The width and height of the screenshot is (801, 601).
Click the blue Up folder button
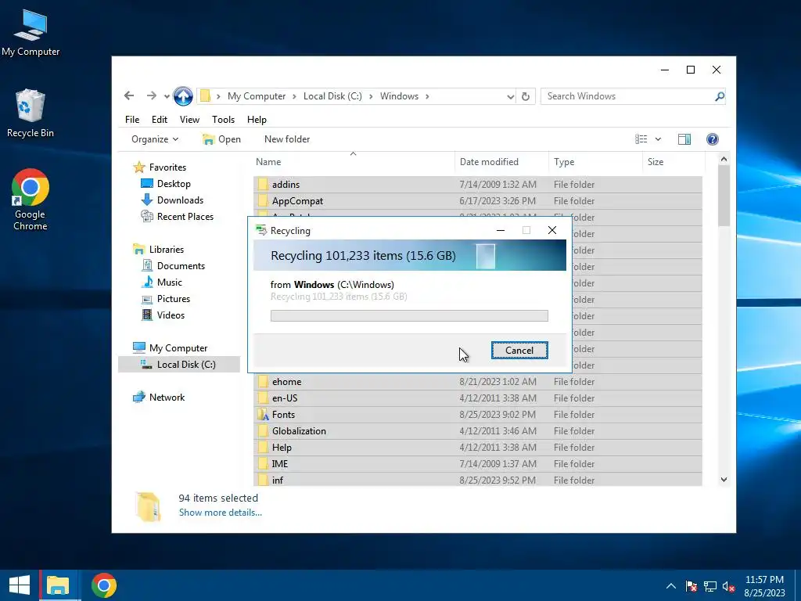183,96
